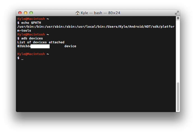Zoom the window with the green button
This screenshot has width=196, height=134.
point(31,13)
